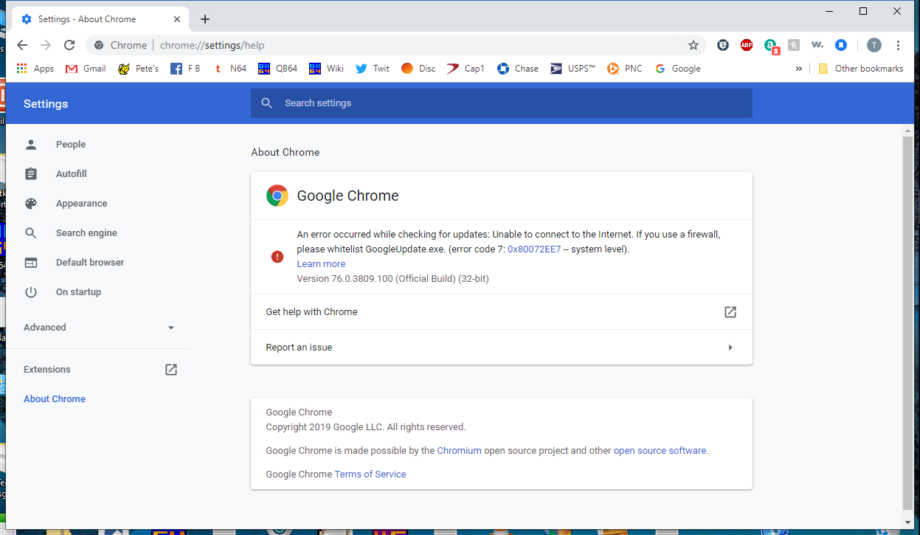Open the Disc bookmark

point(418,69)
